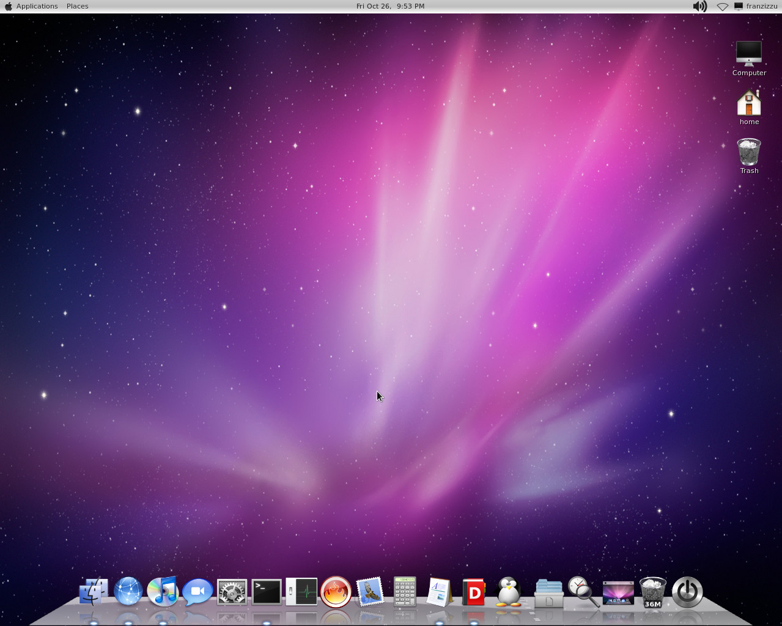
Task: Open the iTunes-style music player in dock
Action: click(x=163, y=591)
